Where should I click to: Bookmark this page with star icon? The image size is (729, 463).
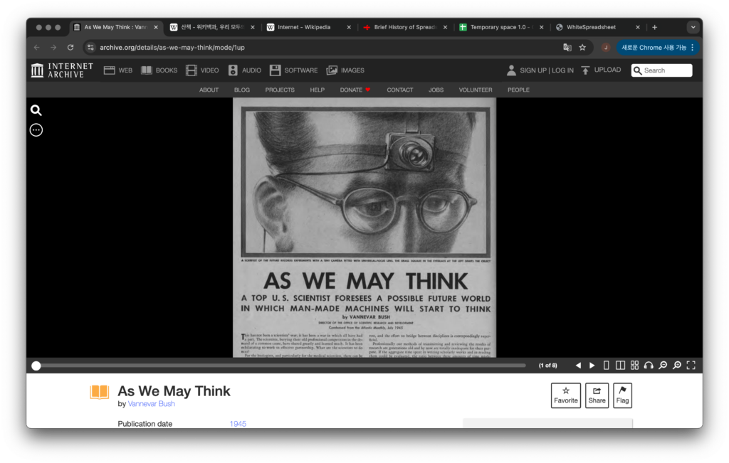[x=582, y=48]
